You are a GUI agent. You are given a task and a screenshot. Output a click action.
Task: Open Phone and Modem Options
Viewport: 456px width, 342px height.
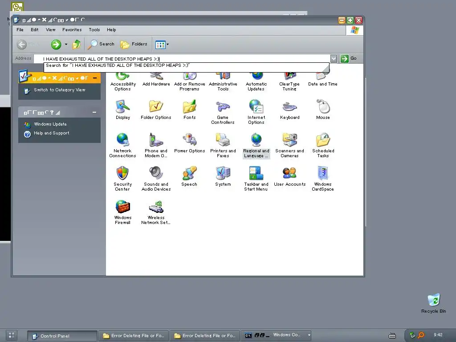tap(156, 146)
